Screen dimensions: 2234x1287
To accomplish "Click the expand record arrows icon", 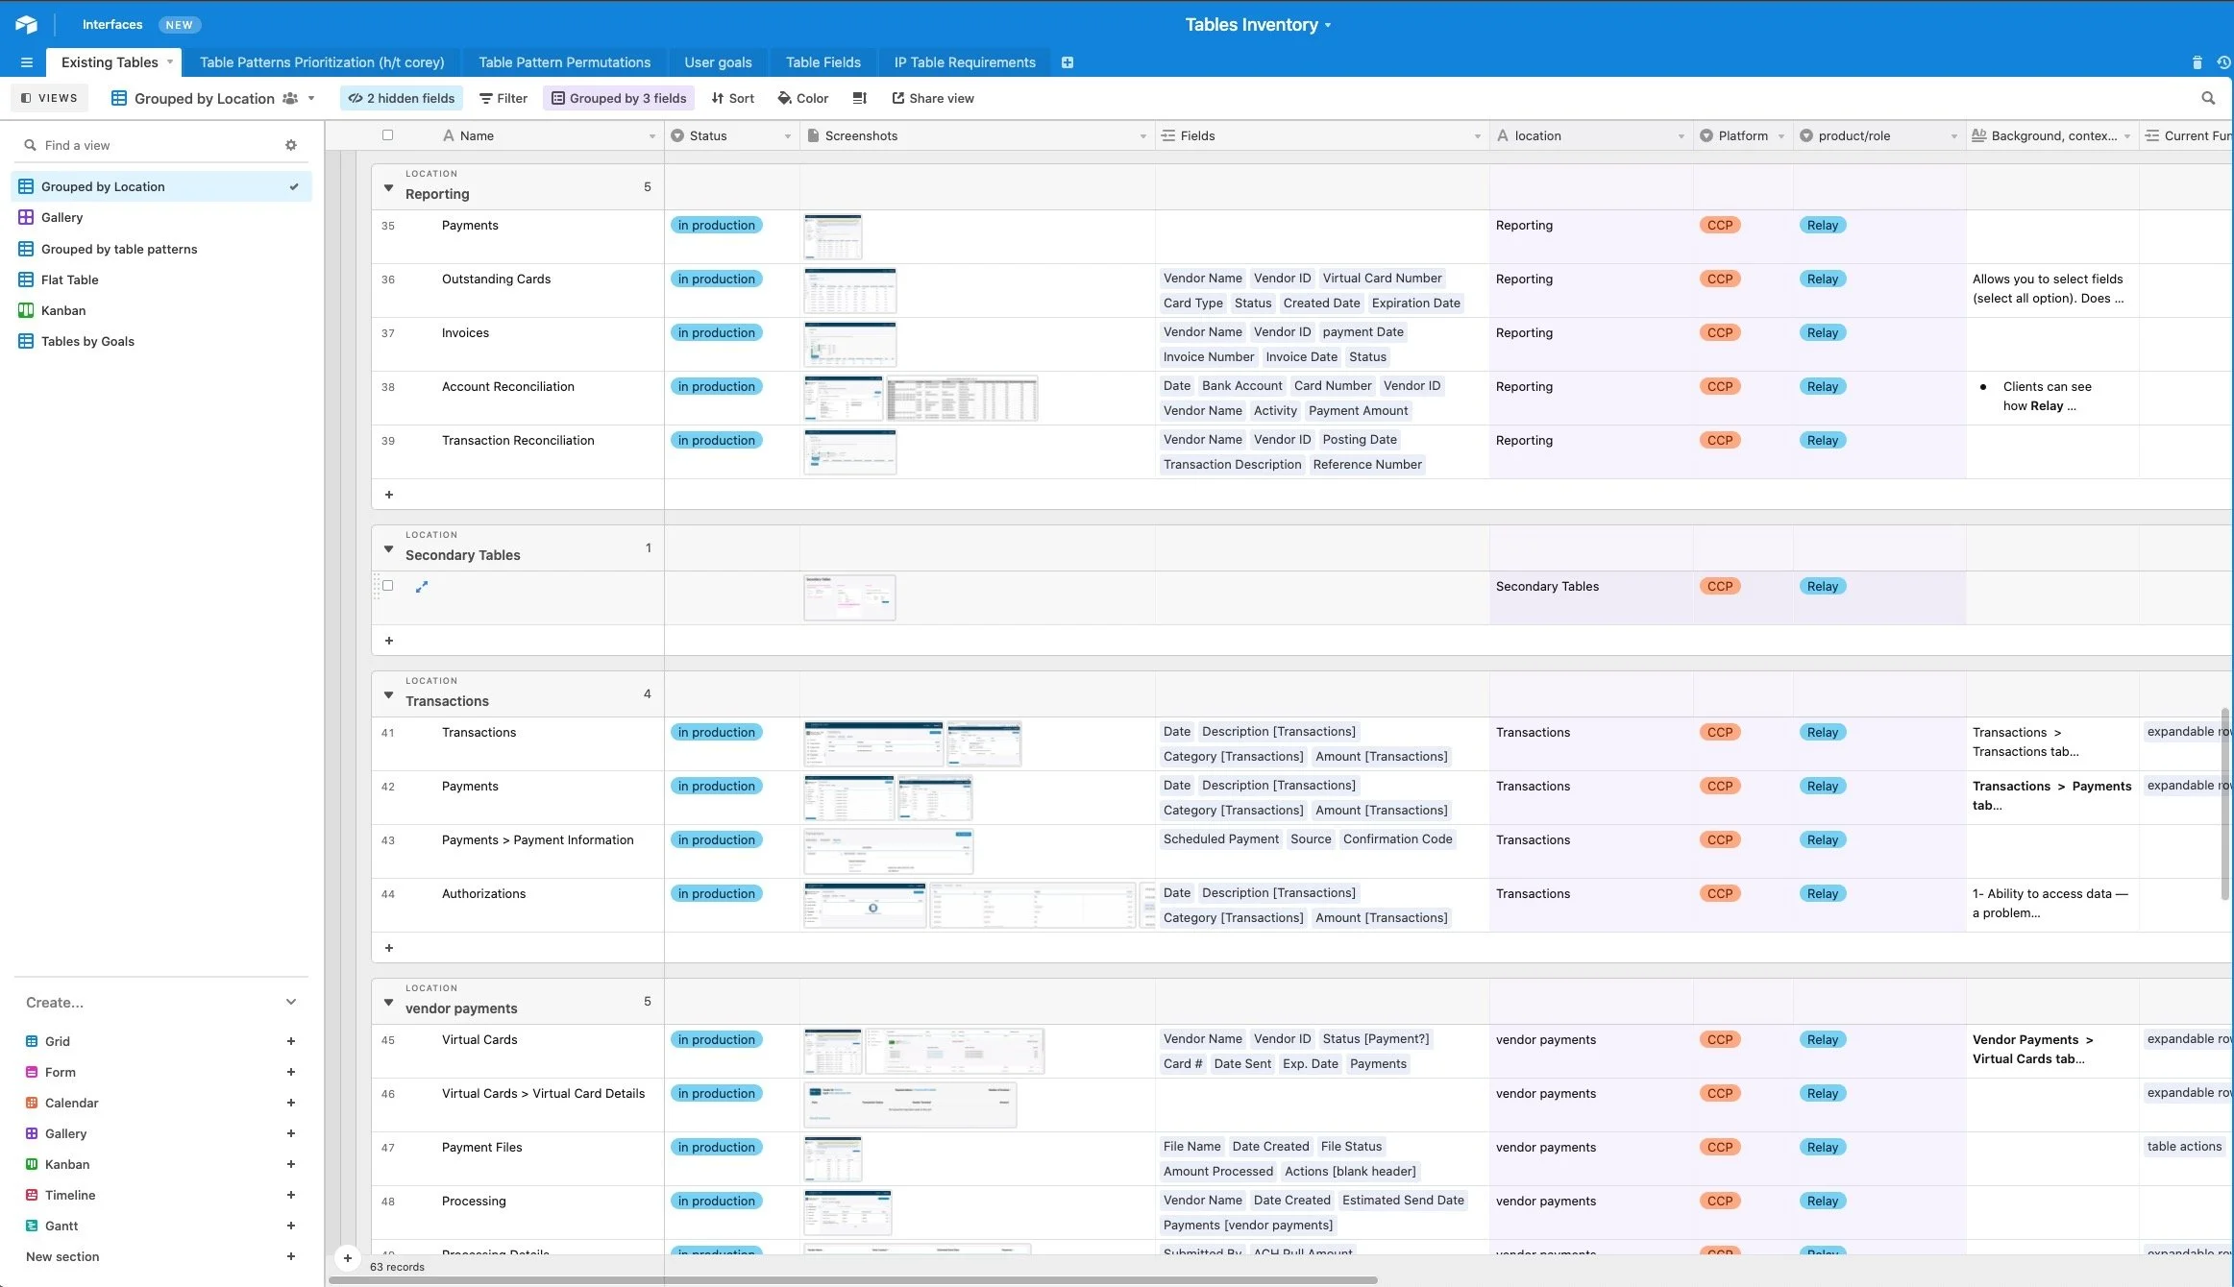I will [x=421, y=587].
